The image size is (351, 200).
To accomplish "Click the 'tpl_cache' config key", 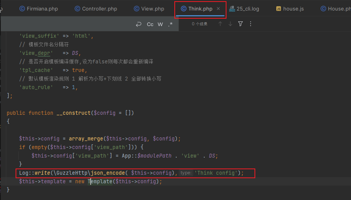I will coord(36,70).
